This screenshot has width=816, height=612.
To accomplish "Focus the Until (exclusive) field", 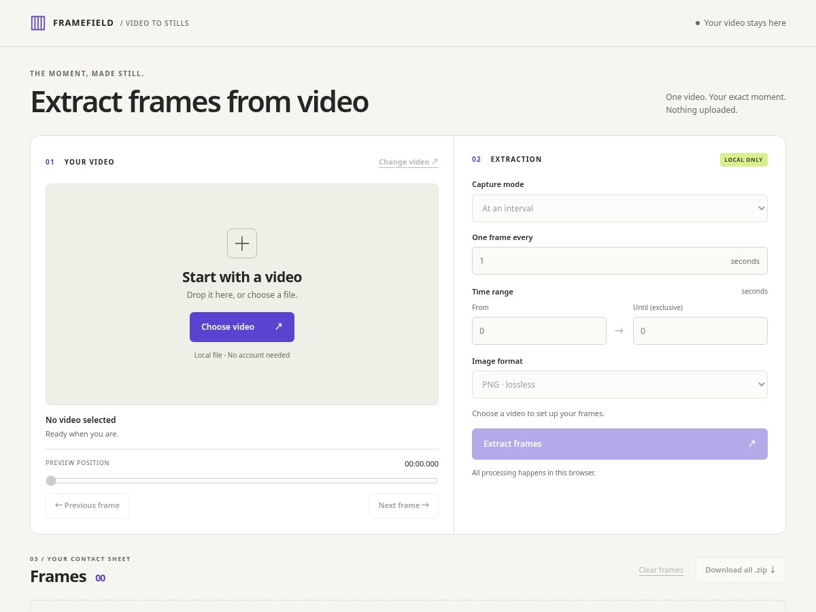I will pos(700,330).
